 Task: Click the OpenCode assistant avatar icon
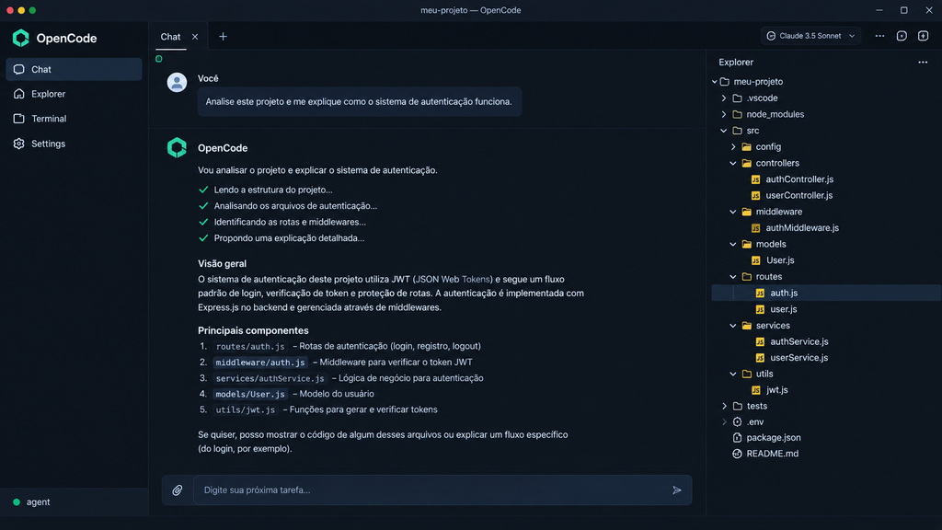tap(178, 147)
